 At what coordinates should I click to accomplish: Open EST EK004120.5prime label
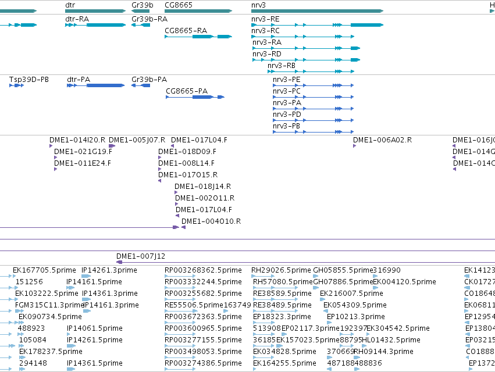tap(405, 282)
